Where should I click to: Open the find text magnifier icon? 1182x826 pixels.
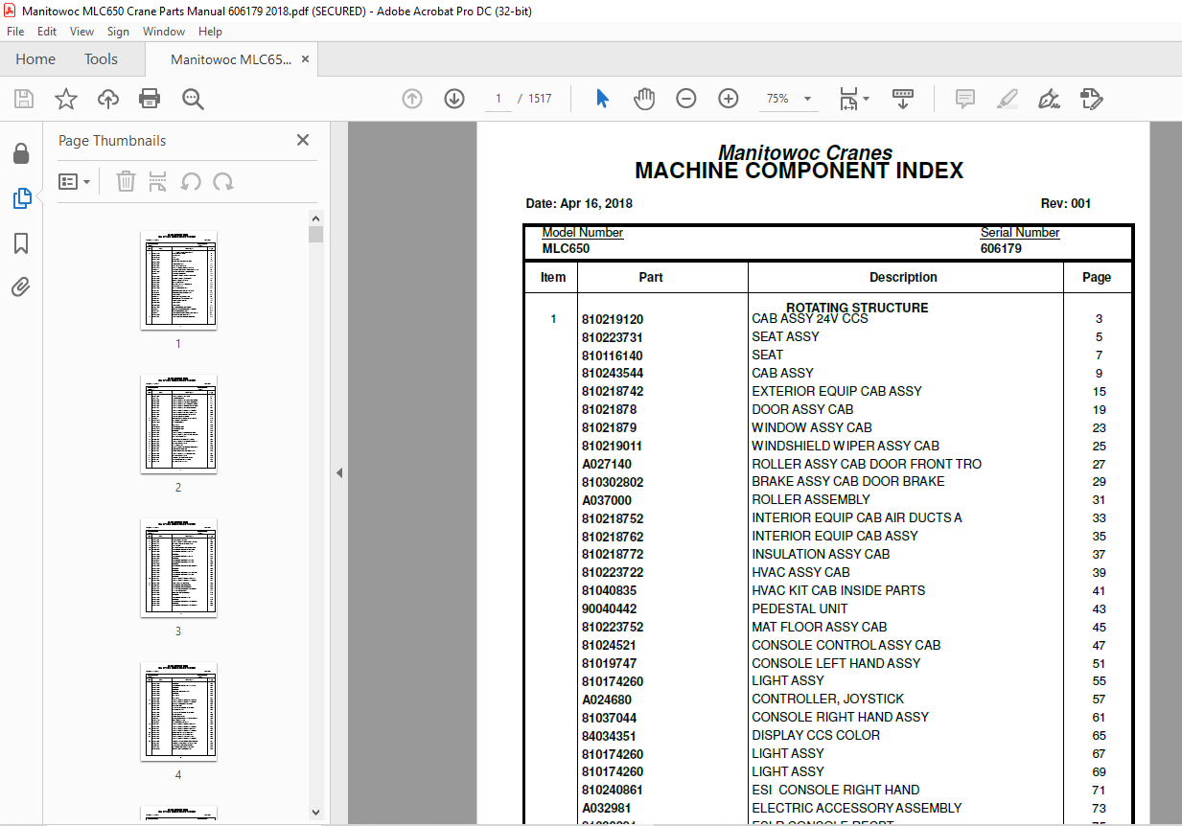pyautogui.click(x=193, y=99)
